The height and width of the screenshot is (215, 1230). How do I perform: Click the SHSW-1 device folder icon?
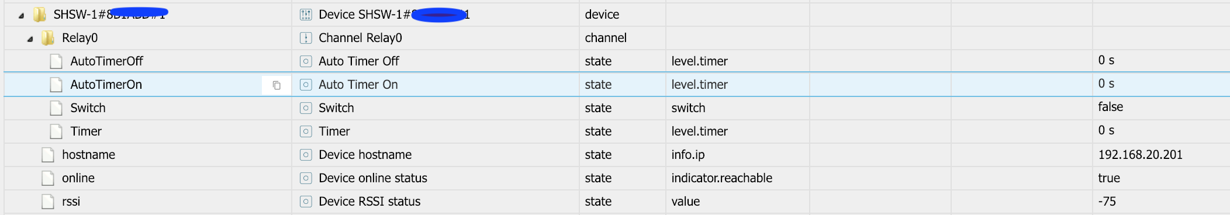[x=40, y=15]
